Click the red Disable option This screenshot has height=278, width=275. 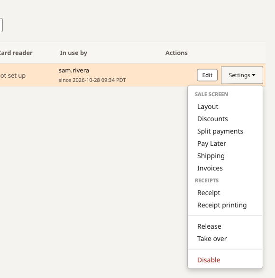tap(225, 260)
